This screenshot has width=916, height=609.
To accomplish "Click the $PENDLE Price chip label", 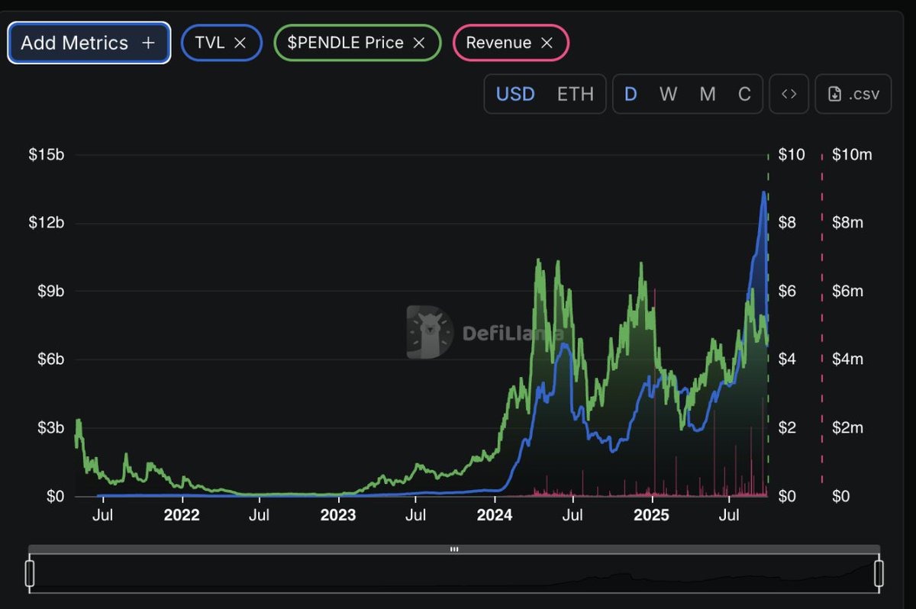I will pyautogui.click(x=345, y=43).
